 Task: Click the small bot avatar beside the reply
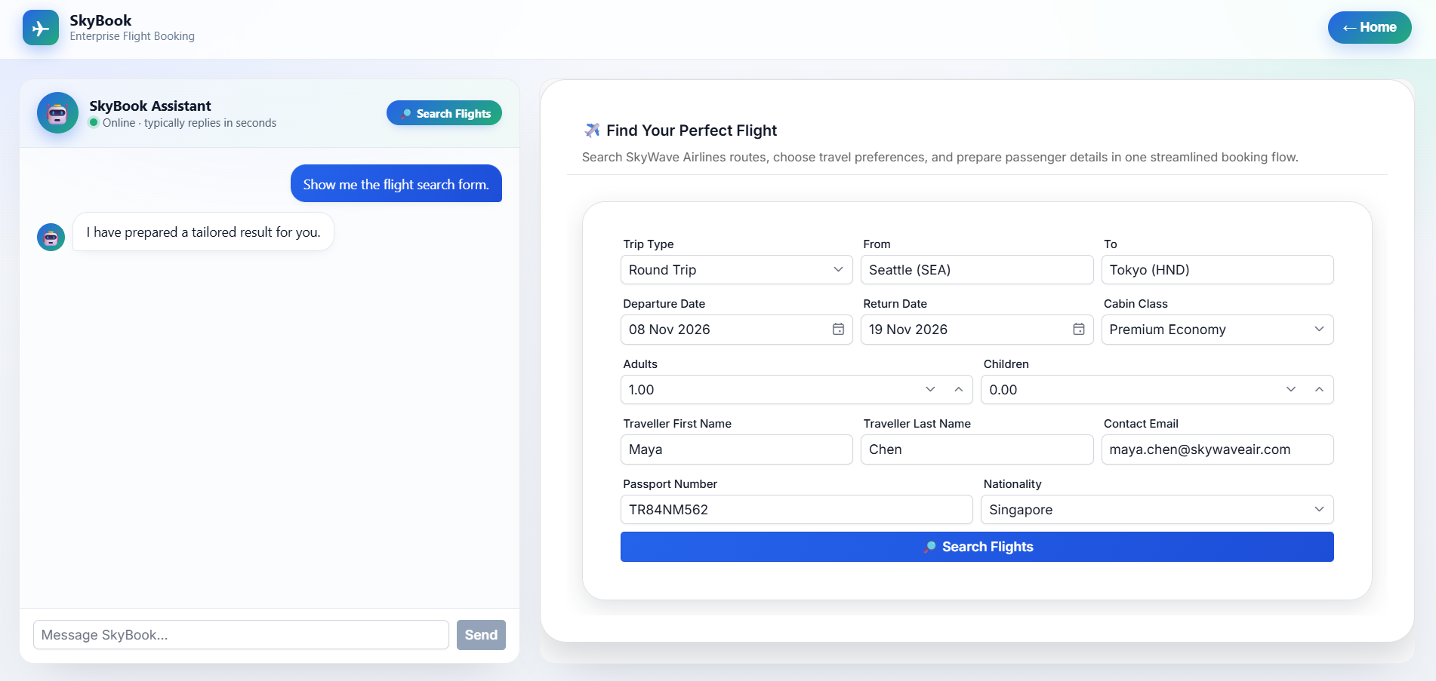(51, 238)
